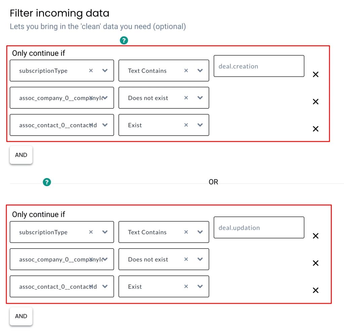The image size is (344, 332).
Task: Expand second group's Text Contains dropdown
Action: 200,232
